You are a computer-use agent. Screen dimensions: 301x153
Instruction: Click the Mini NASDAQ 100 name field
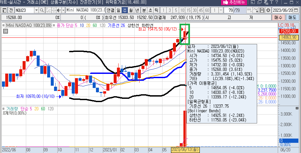pyautogui.click(x=85, y=10)
